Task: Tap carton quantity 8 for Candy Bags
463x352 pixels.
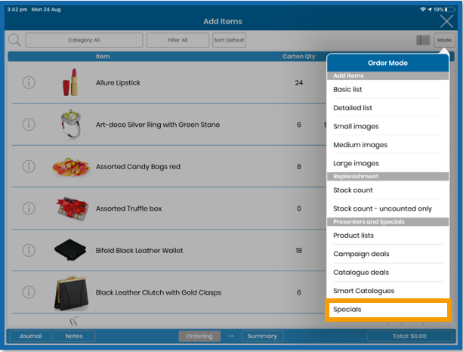Action: click(x=299, y=166)
